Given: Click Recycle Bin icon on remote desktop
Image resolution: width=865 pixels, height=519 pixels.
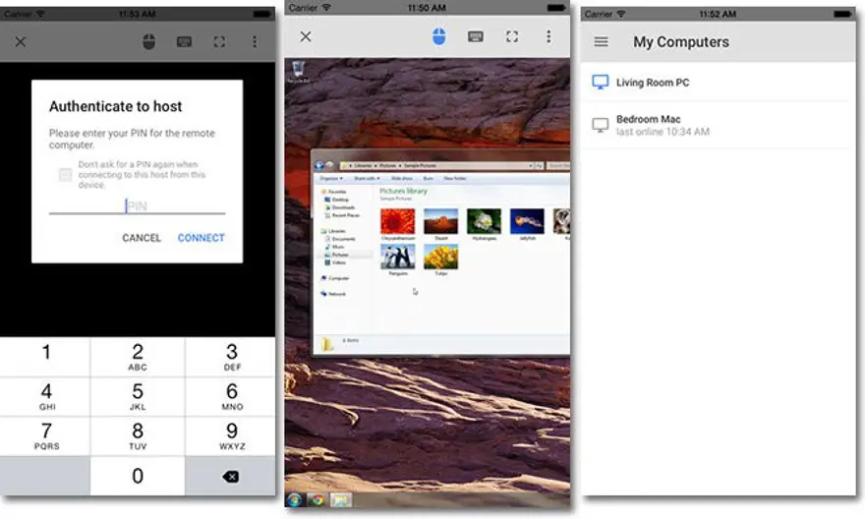Looking at the screenshot, I should (x=296, y=73).
